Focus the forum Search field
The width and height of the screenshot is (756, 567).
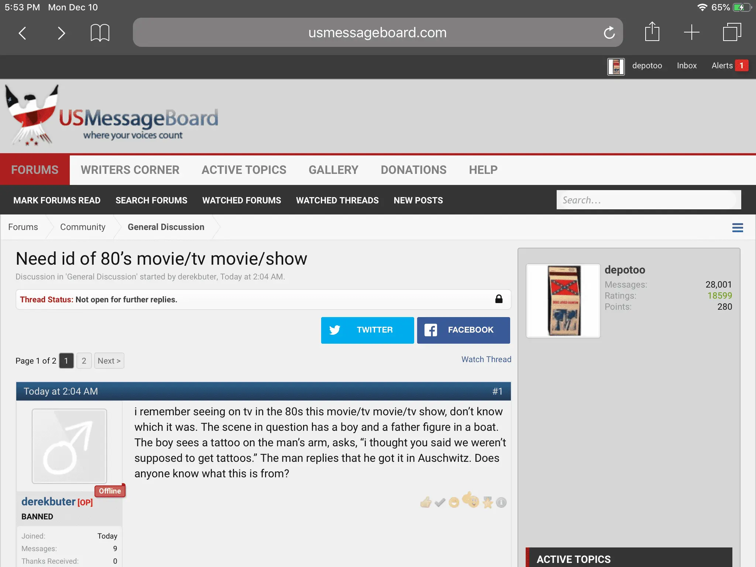click(648, 200)
